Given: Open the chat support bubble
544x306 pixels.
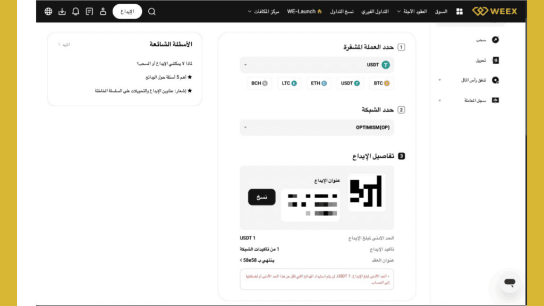Looking at the screenshot, I should tap(509, 282).
